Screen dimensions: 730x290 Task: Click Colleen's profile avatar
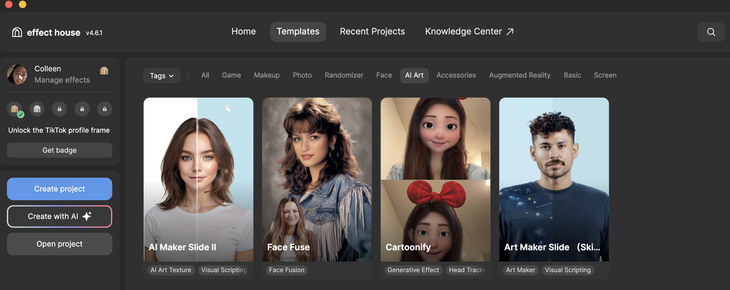17,74
